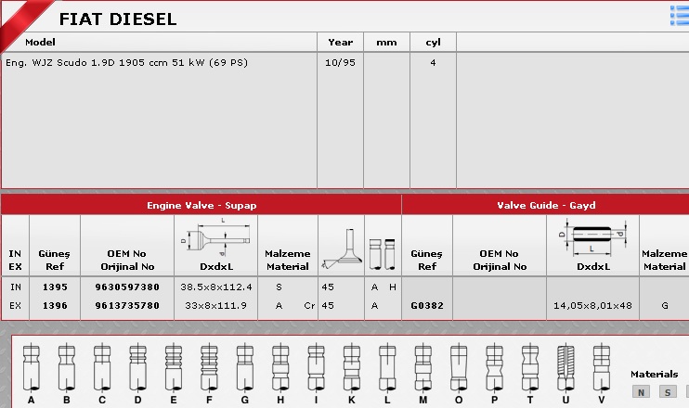Click the valve seat angle diagram icon

coord(340,249)
